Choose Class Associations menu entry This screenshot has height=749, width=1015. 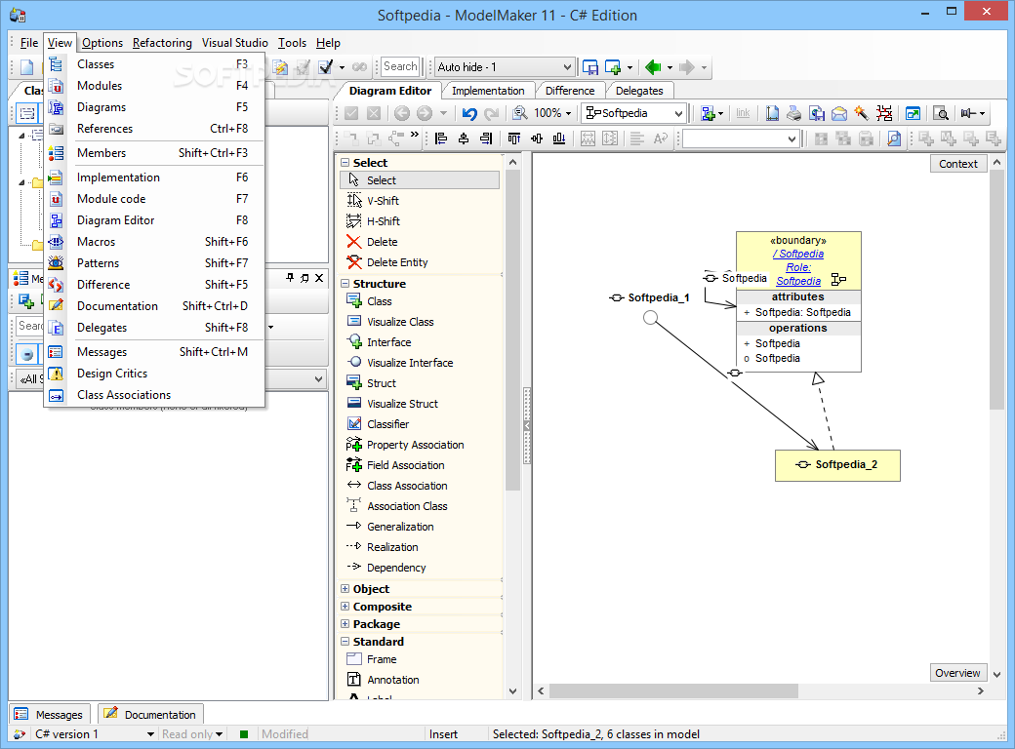pyautogui.click(x=154, y=395)
